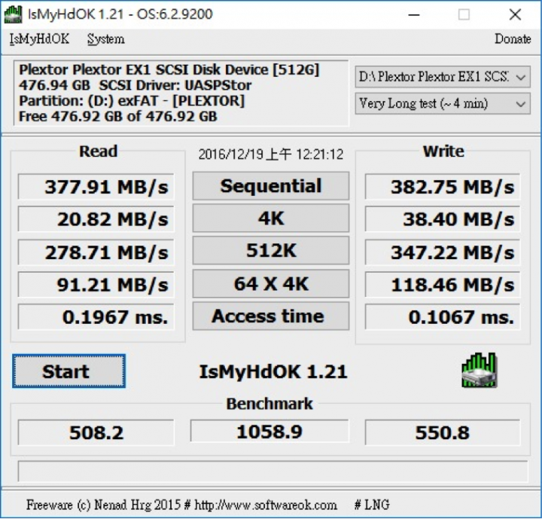Select the 4K read 20.82 MB/s field
542x519 pixels.
[x=96, y=219]
